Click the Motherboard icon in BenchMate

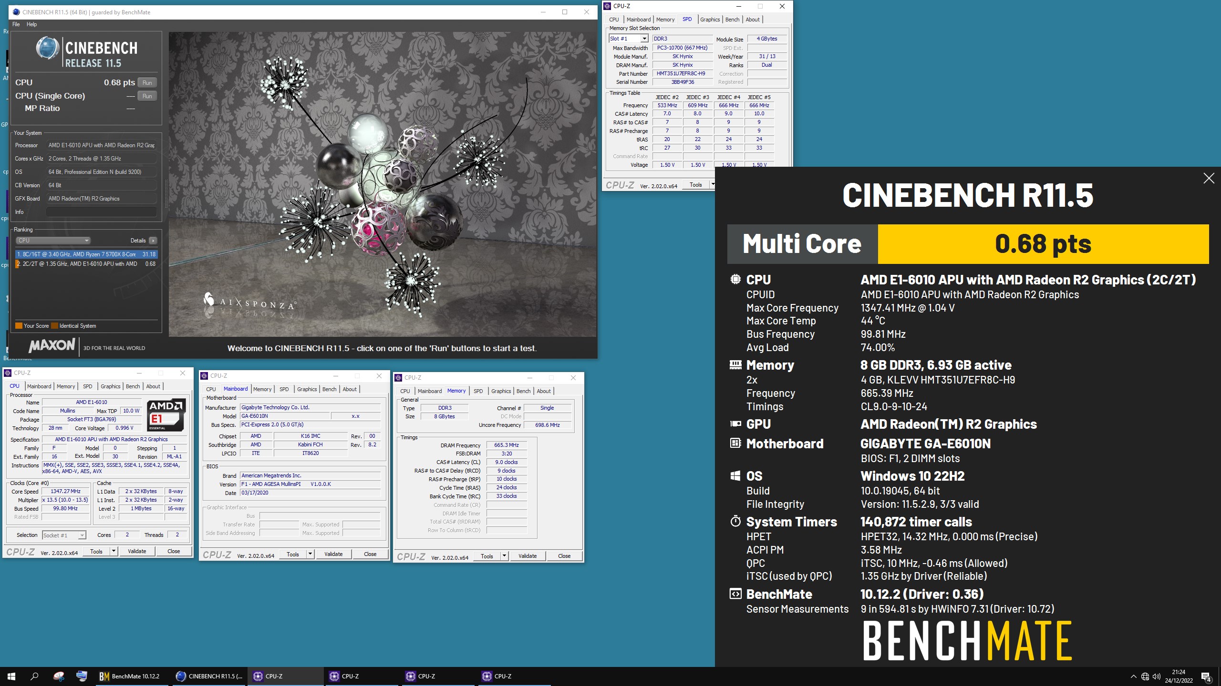click(735, 443)
